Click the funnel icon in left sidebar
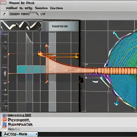 click(5, 83)
